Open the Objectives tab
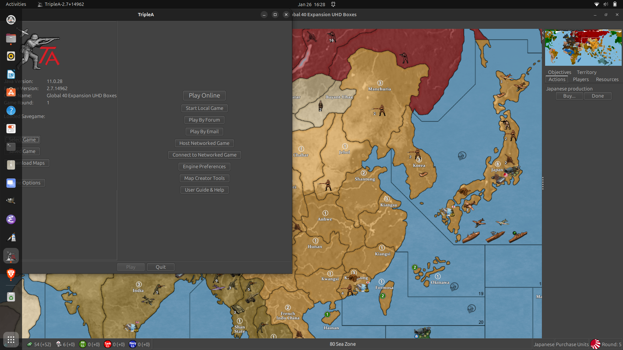623x350 pixels. click(559, 72)
